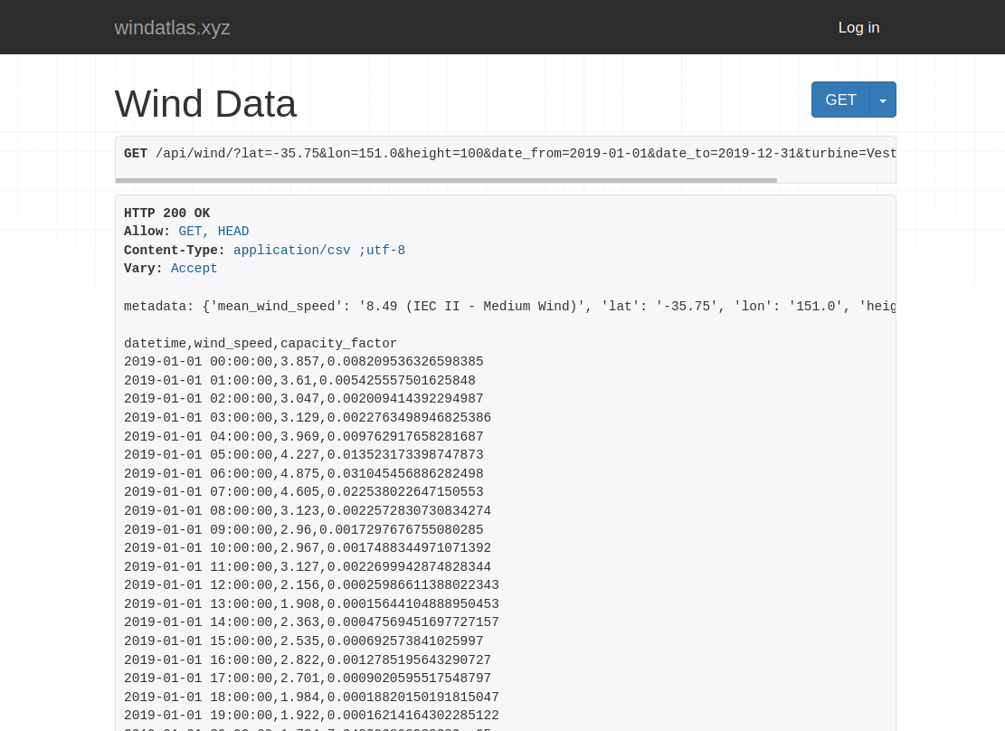Click the 2019-01-01 01:00:00 data row
The image size is (1005, 731).
coord(300,380)
